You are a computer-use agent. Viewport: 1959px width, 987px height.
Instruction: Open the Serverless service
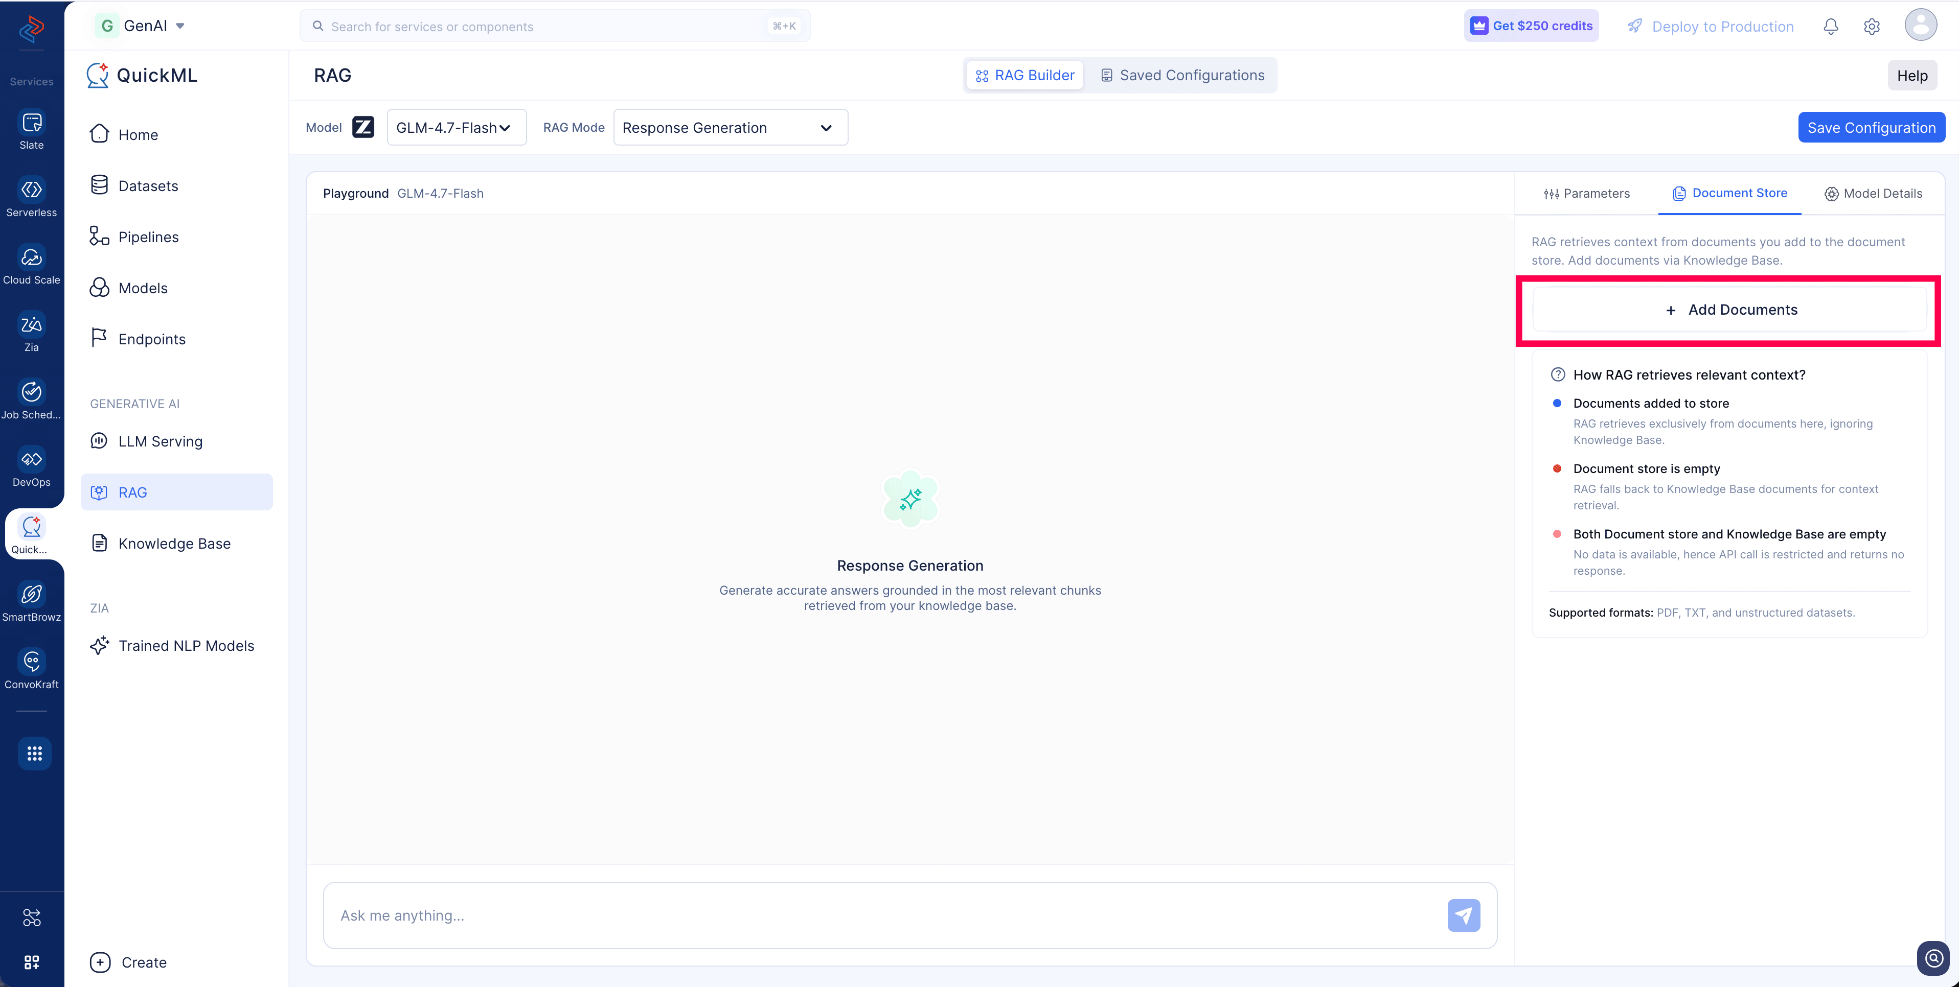(x=31, y=198)
